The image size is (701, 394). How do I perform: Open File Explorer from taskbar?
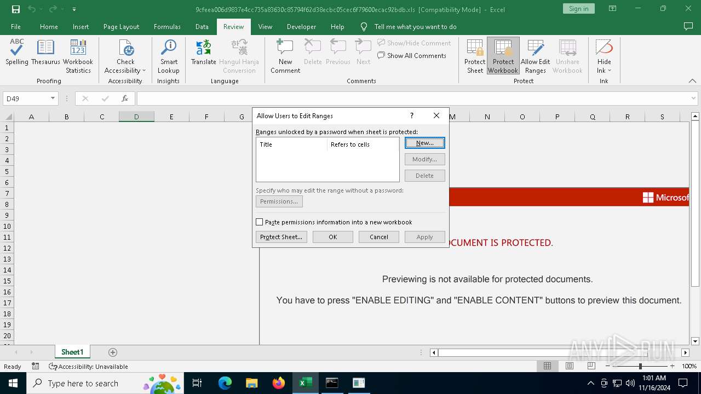click(251, 383)
